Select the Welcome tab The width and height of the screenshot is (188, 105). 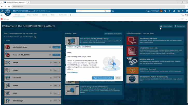click(18, 15)
